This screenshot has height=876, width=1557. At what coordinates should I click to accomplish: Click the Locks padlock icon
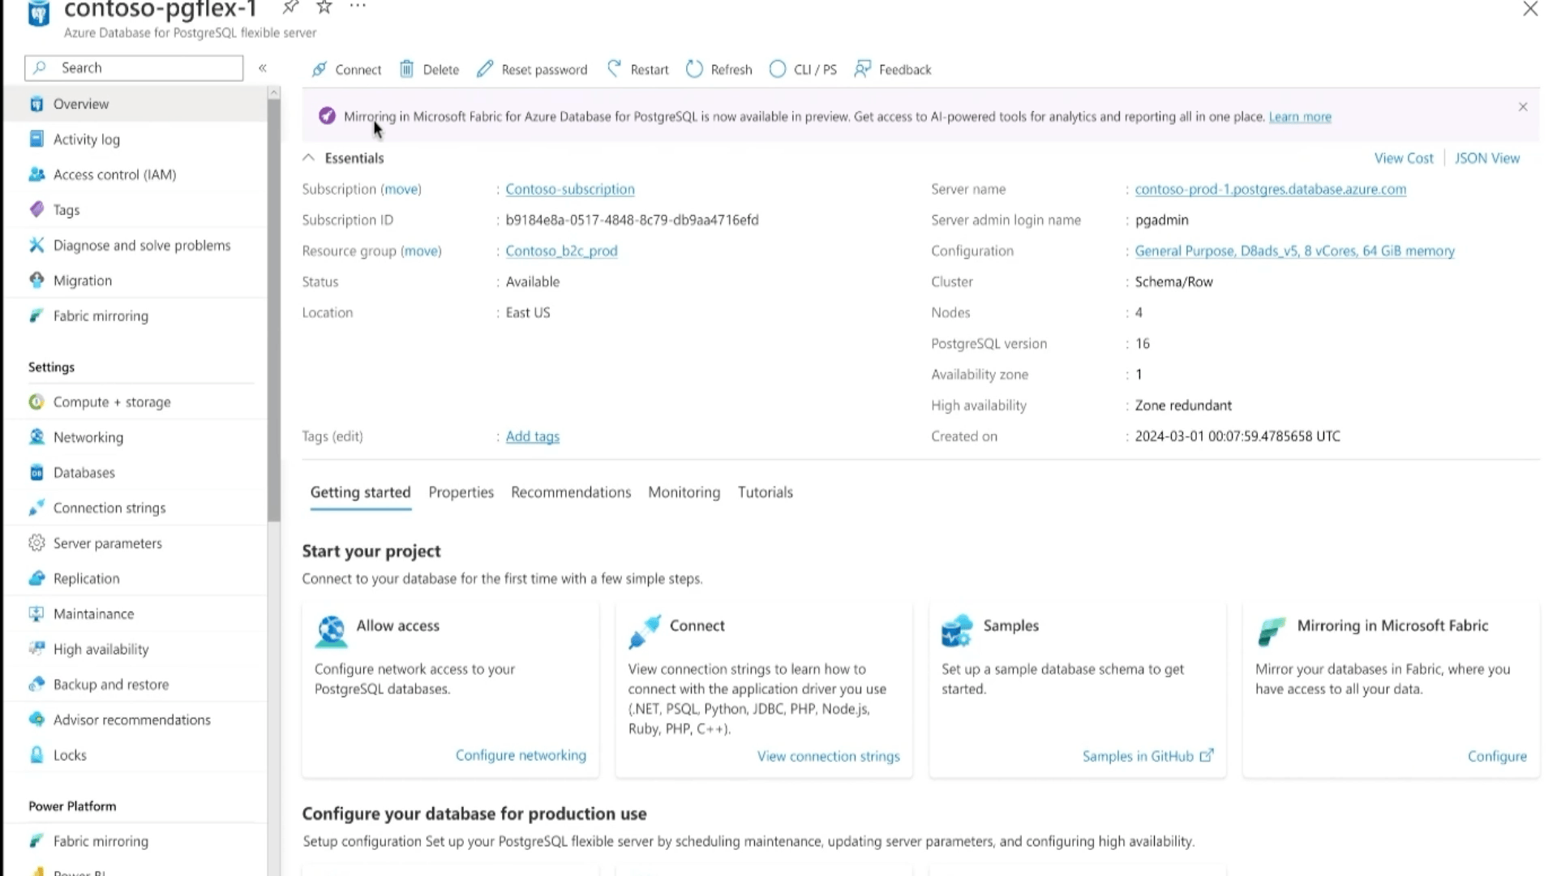[36, 754]
